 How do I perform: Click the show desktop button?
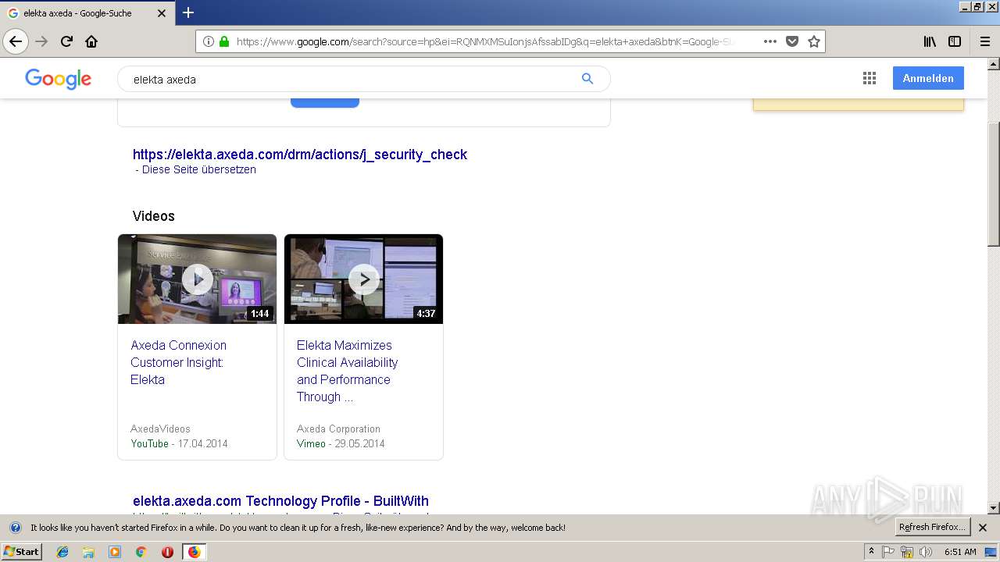pyautogui.click(x=991, y=552)
